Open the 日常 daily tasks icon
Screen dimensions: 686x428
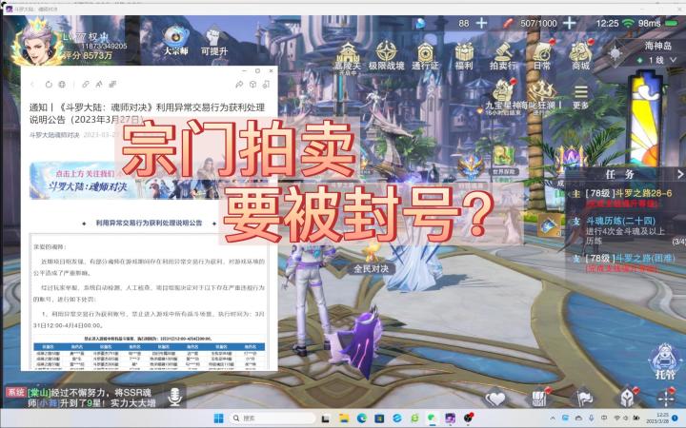(x=542, y=56)
